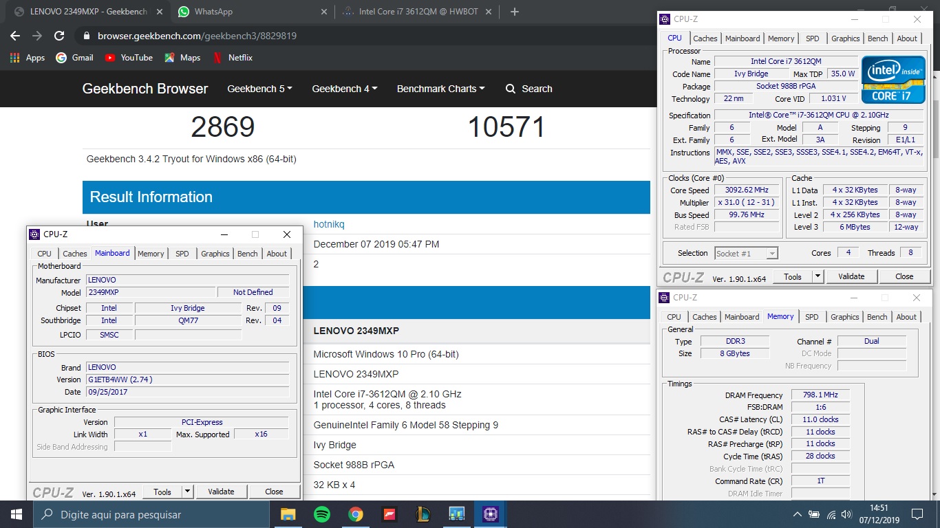940x528 pixels.
Task: Open Tools dropdown arrow in Mainboard window
Action: click(187, 492)
